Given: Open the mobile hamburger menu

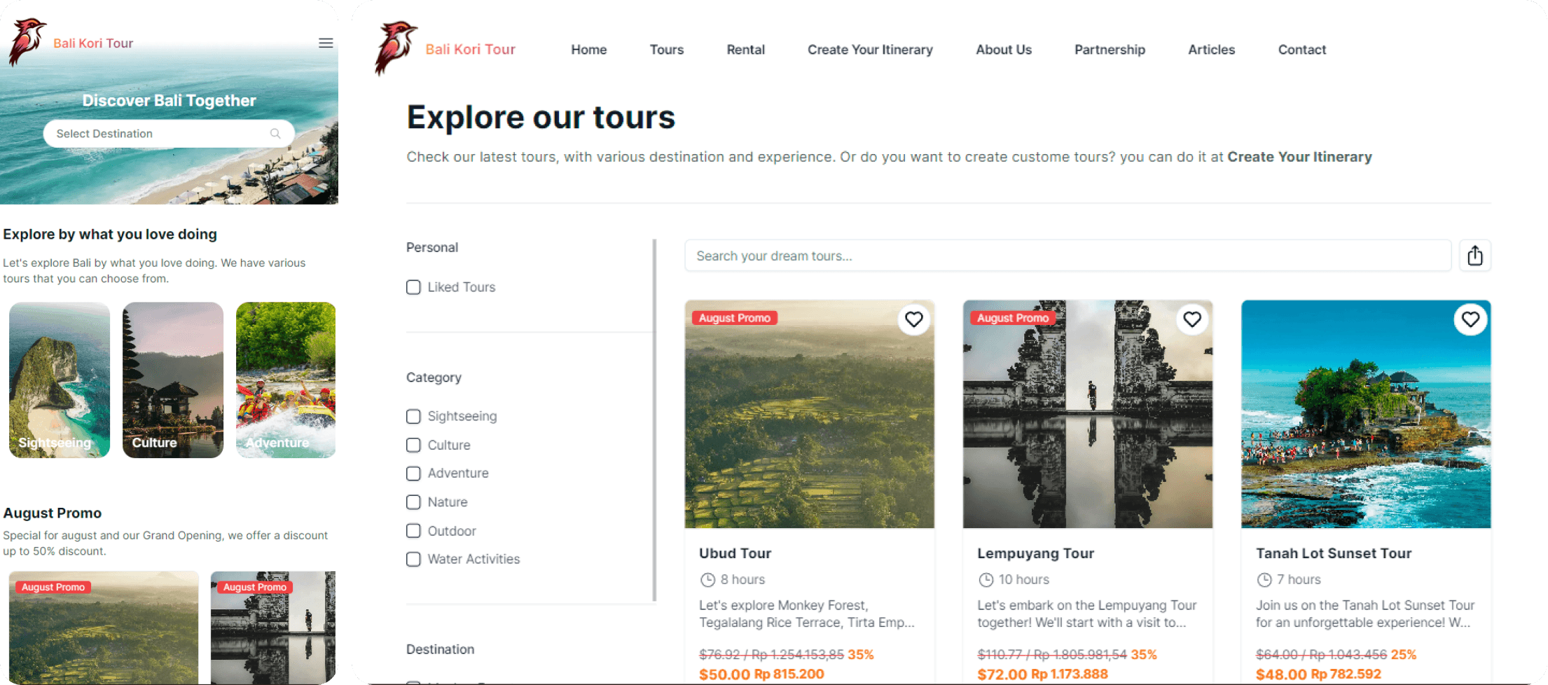Looking at the screenshot, I should [326, 43].
